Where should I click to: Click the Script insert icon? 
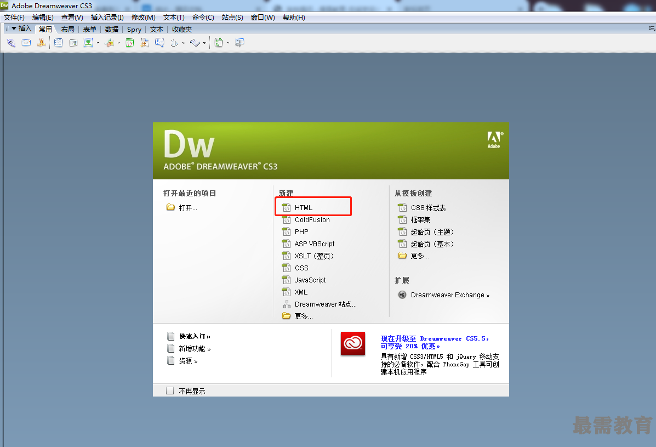point(195,43)
